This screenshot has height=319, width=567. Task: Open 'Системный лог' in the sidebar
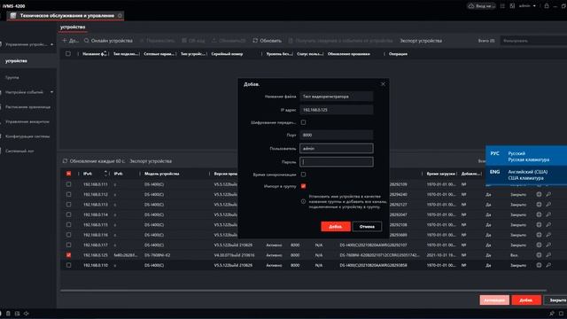pyautogui.click(x=19, y=151)
